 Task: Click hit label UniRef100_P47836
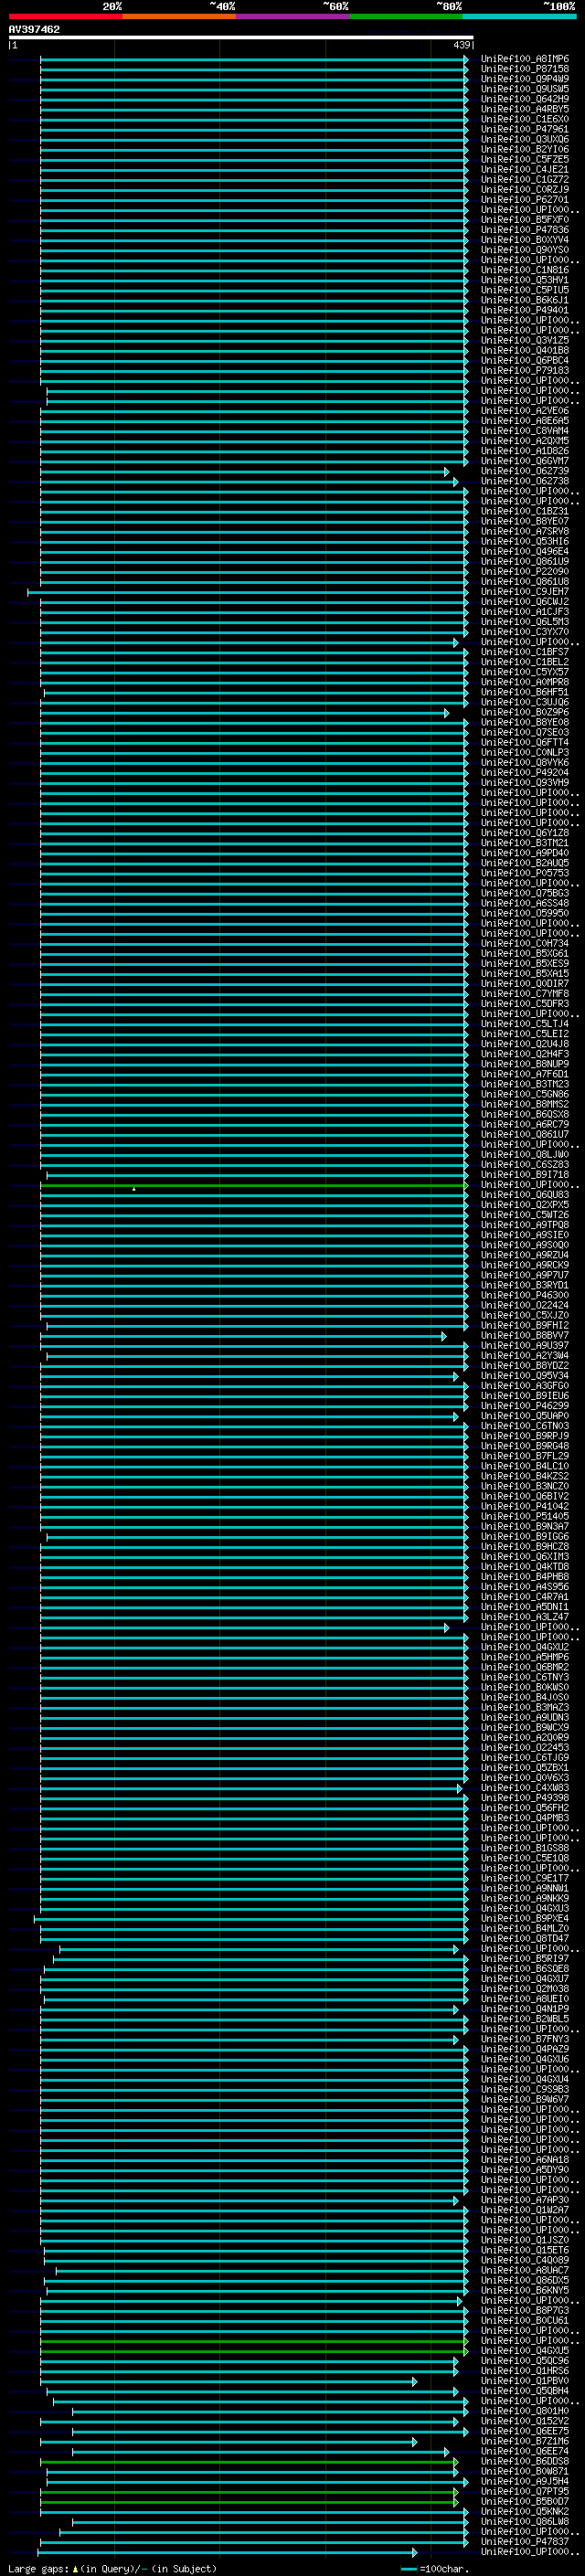(524, 230)
